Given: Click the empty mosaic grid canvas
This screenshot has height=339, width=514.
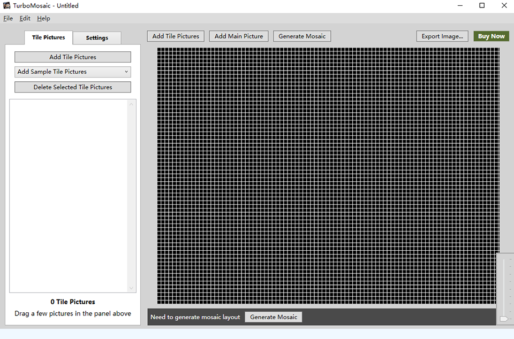Looking at the screenshot, I should (328, 175).
